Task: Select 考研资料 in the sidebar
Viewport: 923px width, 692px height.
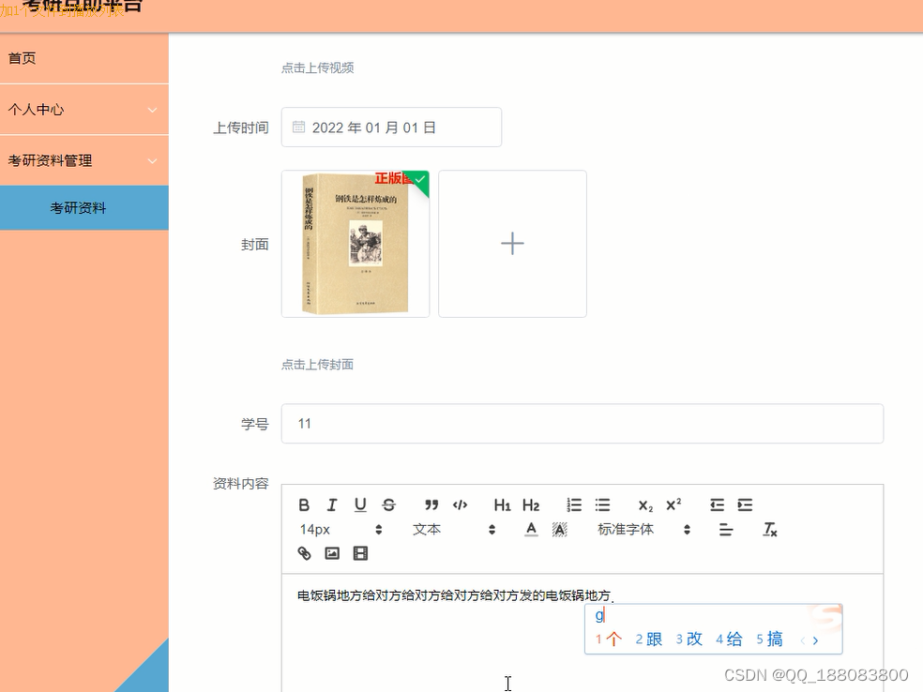Action: point(84,207)
